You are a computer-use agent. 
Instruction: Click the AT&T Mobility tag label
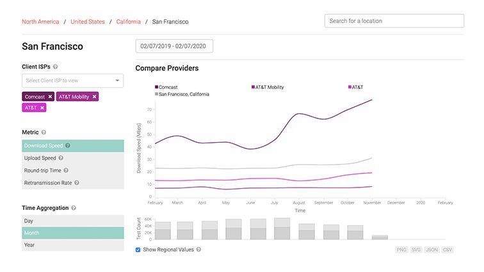(74, 97)
